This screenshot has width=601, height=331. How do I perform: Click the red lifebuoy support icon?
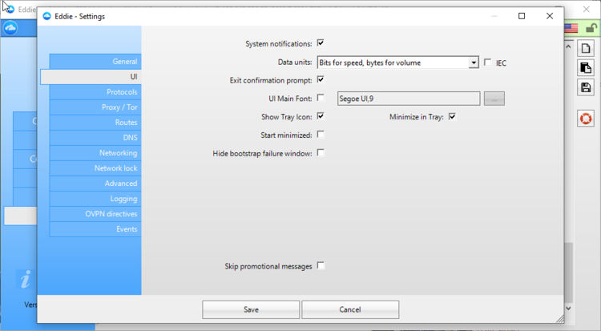(586, 119)
